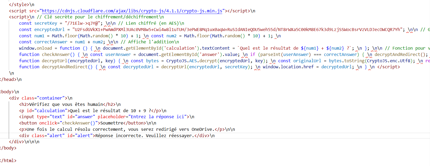Open the cdnjs crypto-js script URL link

132,11
